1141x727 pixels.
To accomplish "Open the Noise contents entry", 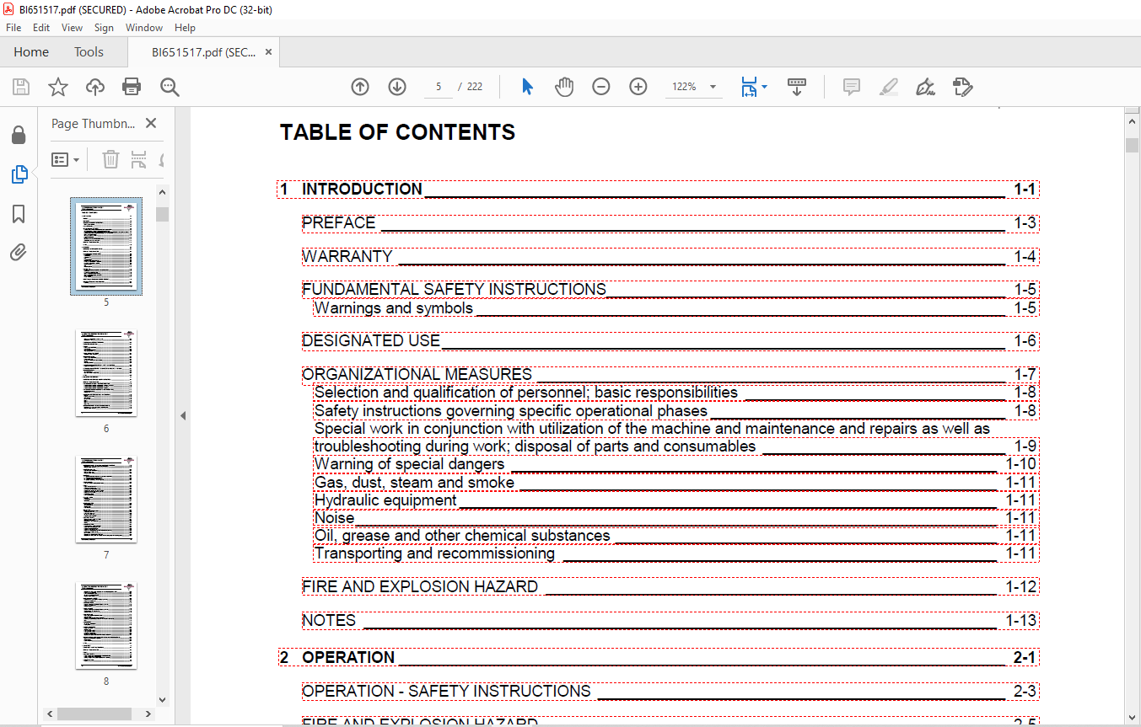I will [676, 518].
